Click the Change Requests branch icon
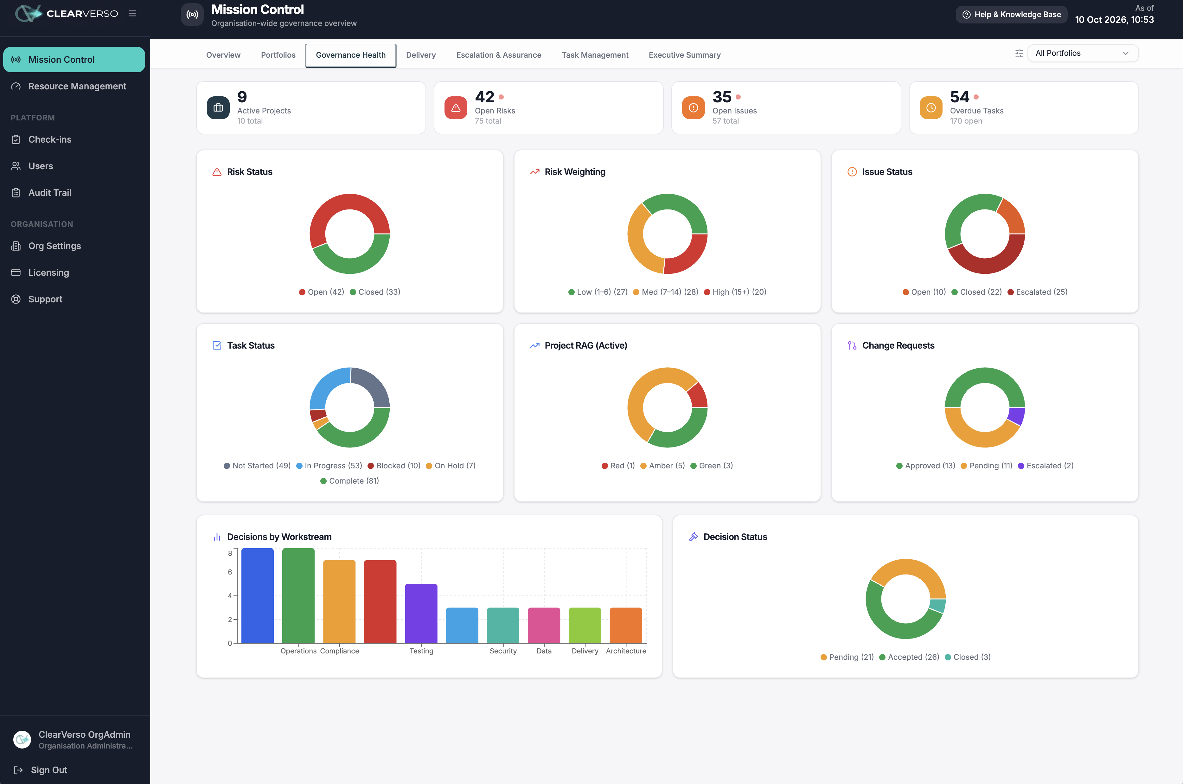 click(852, 345)
